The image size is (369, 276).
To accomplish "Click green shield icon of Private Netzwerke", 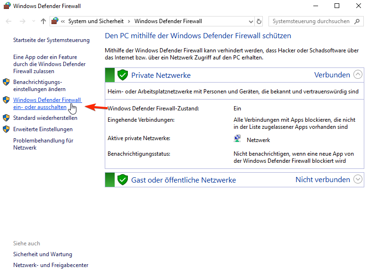I will pyautogui.click(x=123, y=75).
